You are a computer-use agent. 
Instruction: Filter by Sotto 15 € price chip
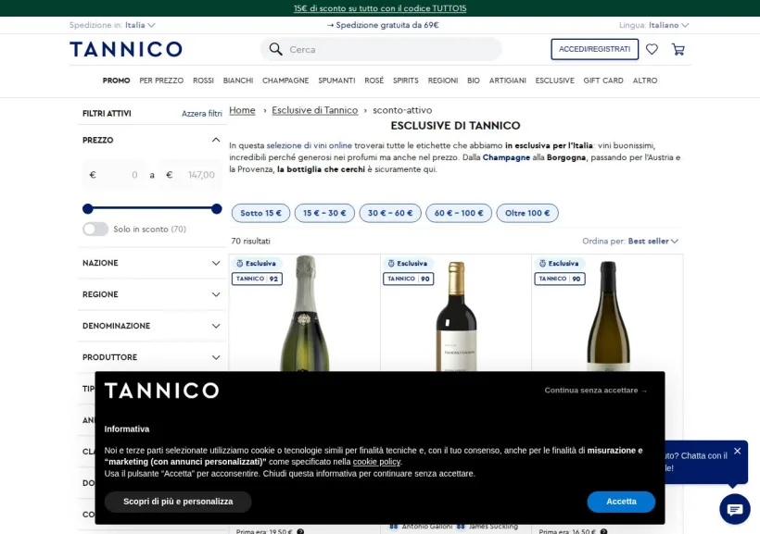pyautogui.click(x=260, y=213)
